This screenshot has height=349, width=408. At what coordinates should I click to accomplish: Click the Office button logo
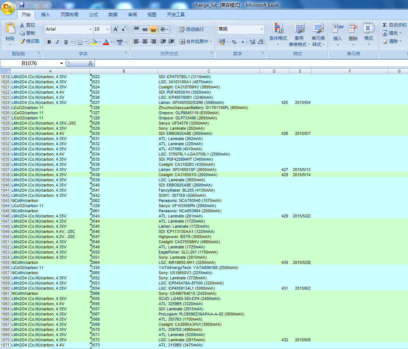pyautogui.click(x=8, y=8)
